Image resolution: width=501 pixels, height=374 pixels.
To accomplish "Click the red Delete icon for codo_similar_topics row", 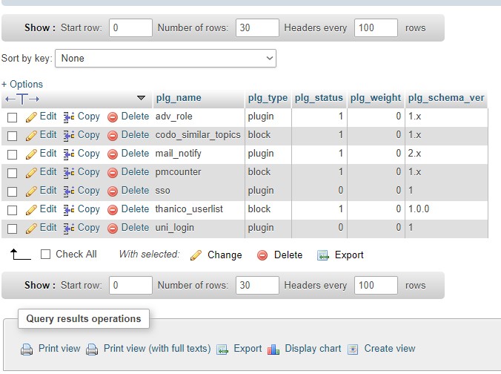I will pyautogui.click(x=113, y=136).
